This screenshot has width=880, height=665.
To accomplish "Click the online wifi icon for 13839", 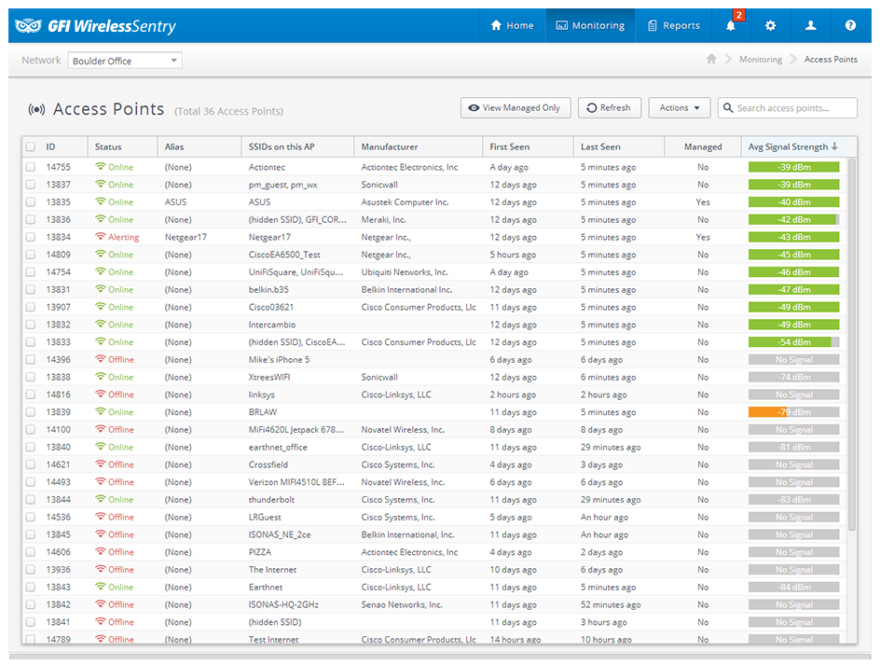I will tap(101, 411).
